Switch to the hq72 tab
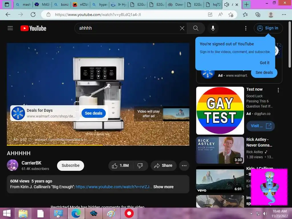This screenshot has width=292, height=219. [214, 5]
